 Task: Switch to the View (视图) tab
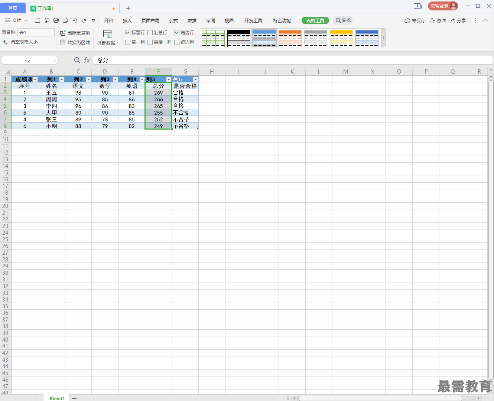tap(229, 21)
